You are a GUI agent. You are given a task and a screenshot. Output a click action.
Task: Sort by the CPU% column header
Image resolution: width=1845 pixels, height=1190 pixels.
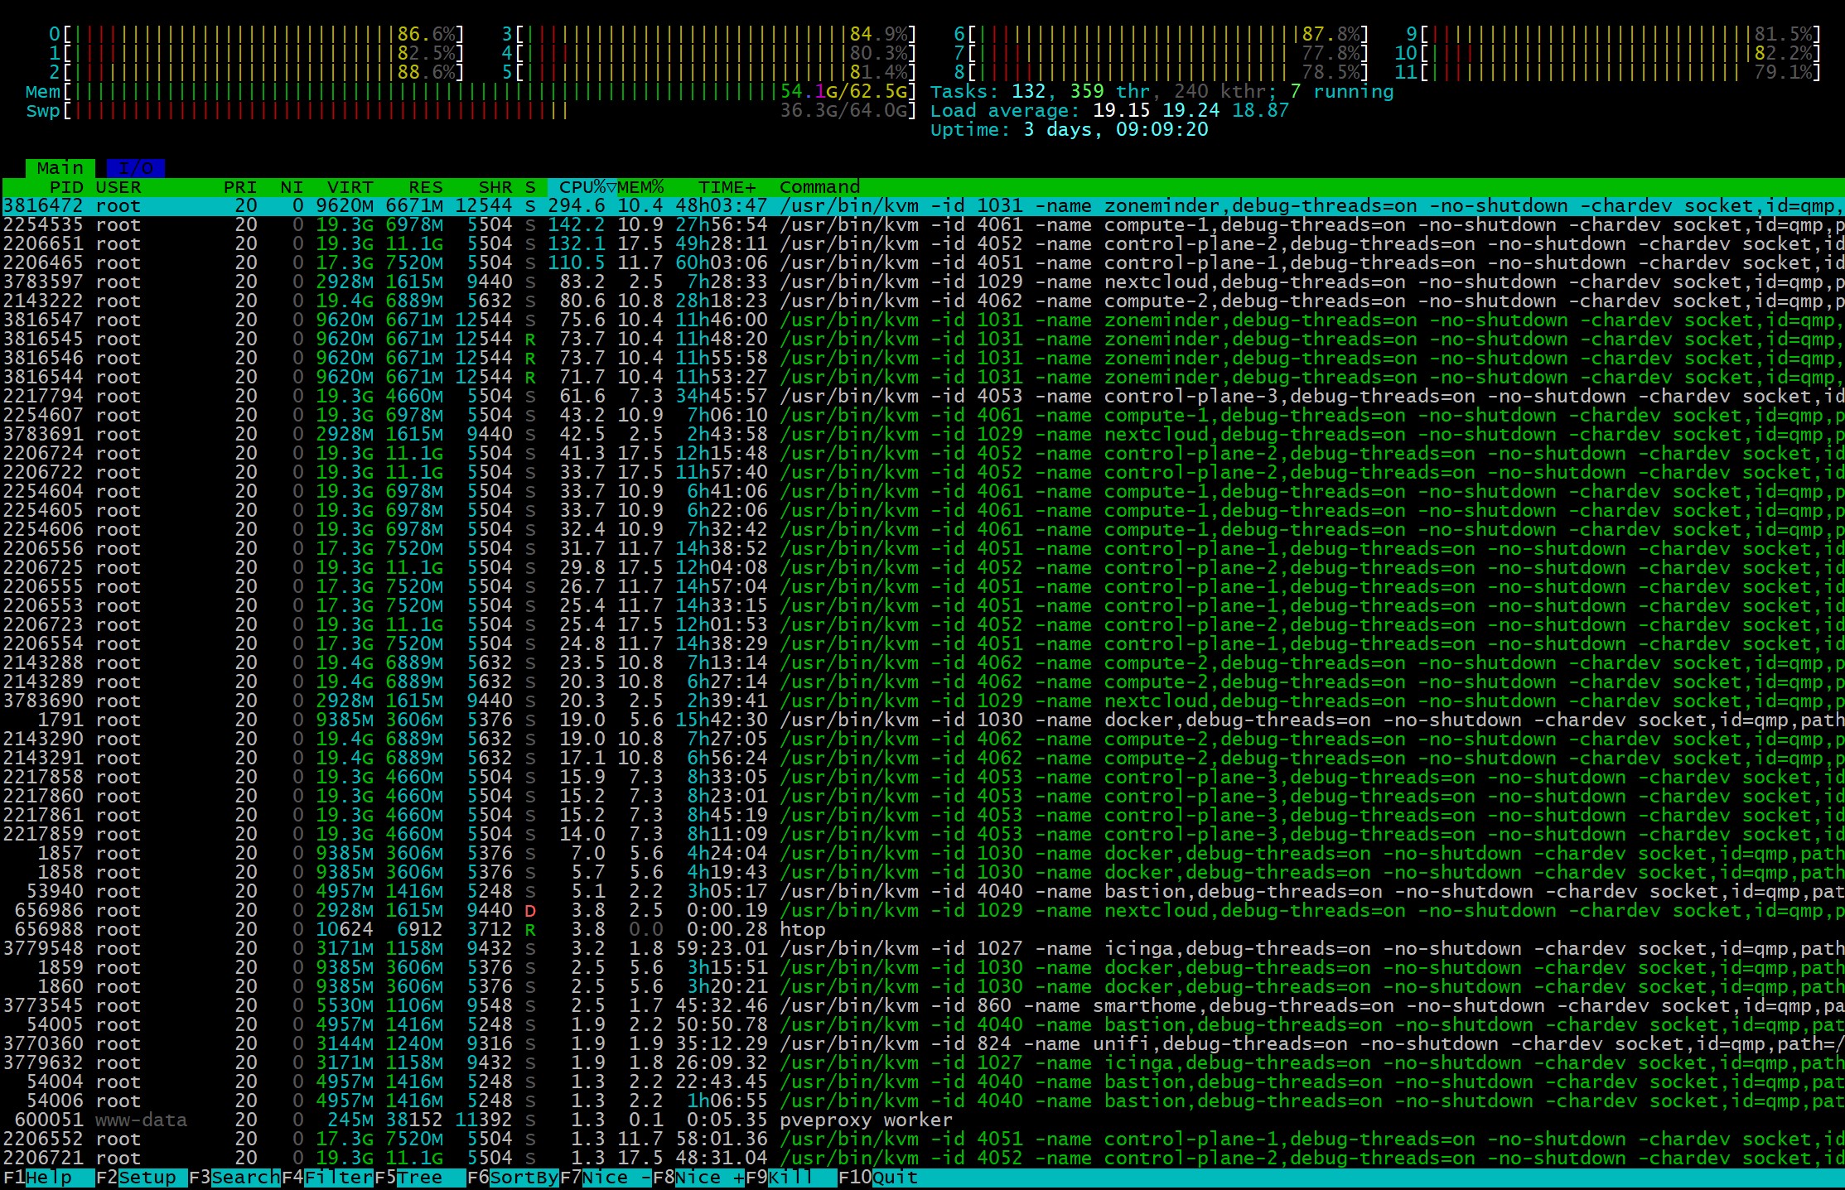582,187
